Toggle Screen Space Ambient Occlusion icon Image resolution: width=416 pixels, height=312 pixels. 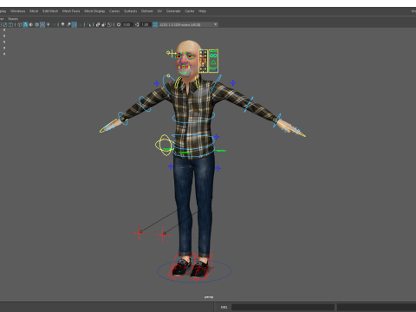(x=62, y=24)
